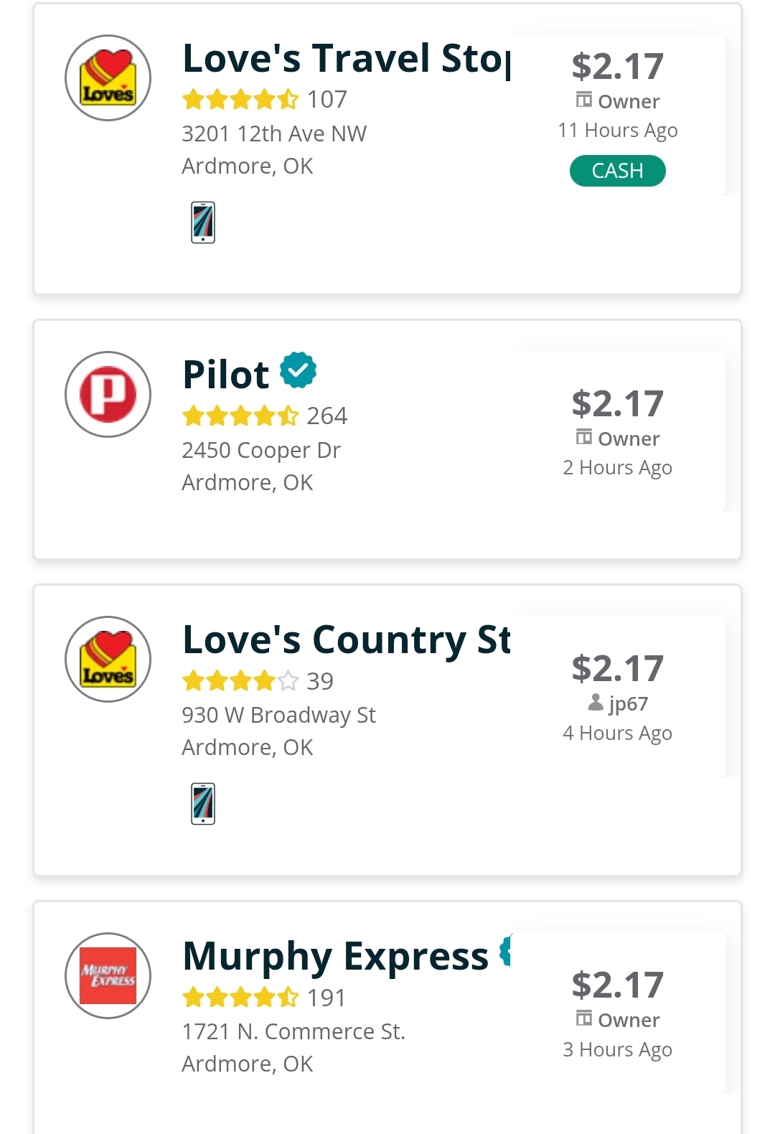Click the CASH price badge
The height and width of the screenshot is (1134, 775).
[617, 171]
